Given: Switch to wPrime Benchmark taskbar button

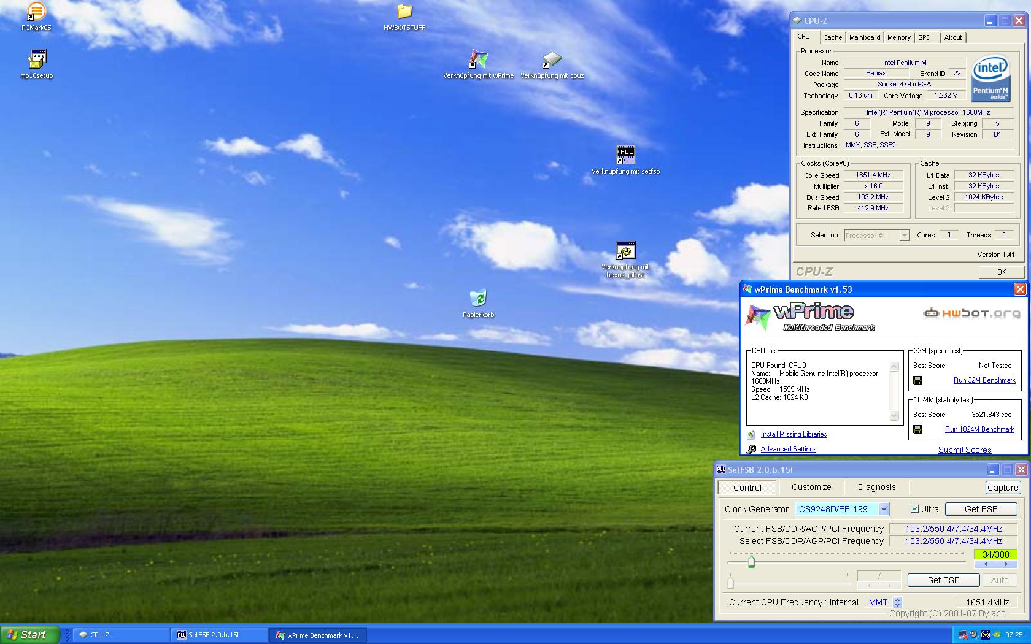Looking at the screenshot, I should [x=319, y=635].
